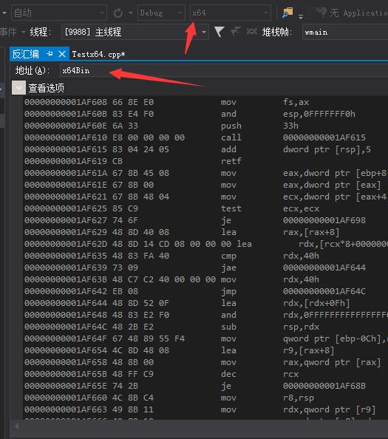Select the 'jae 00000000001AF644' line
Image resolution: width=388 pixels, height=439 pixels.
tap(205, 268)
